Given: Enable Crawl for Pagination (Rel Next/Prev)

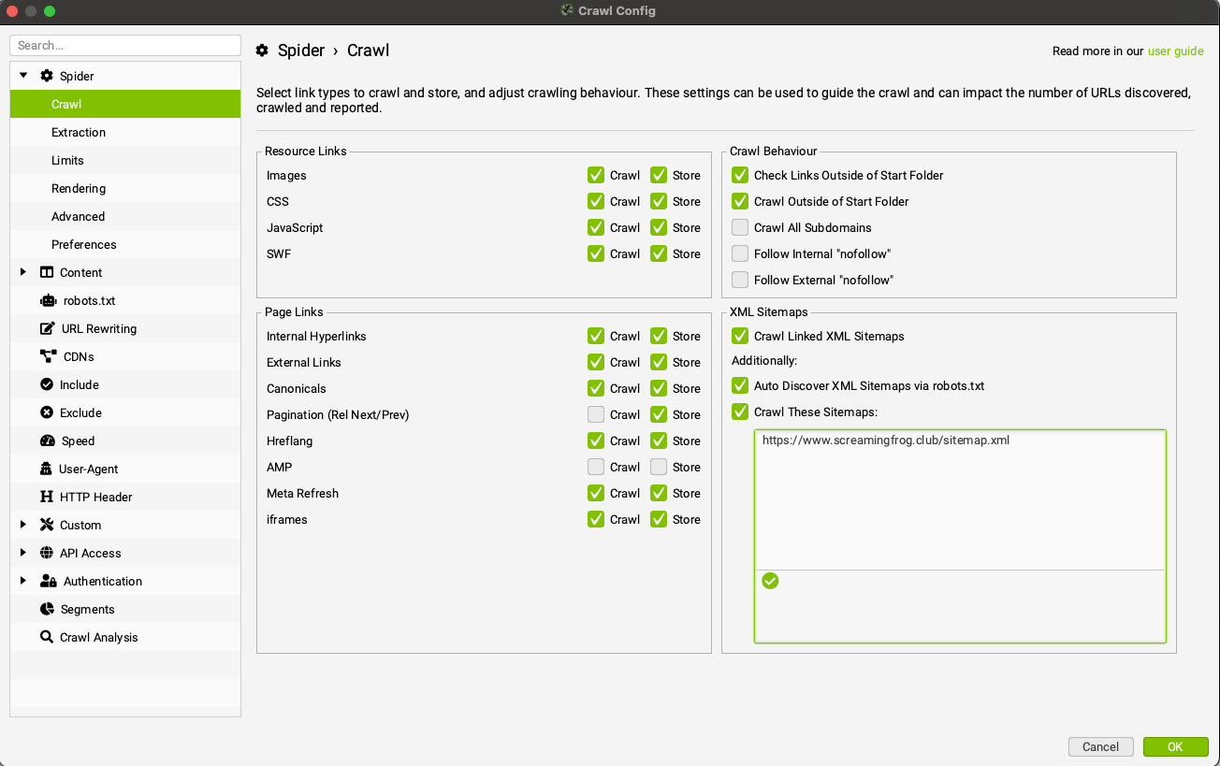Looking at the screenshot, I should point(596,414).
